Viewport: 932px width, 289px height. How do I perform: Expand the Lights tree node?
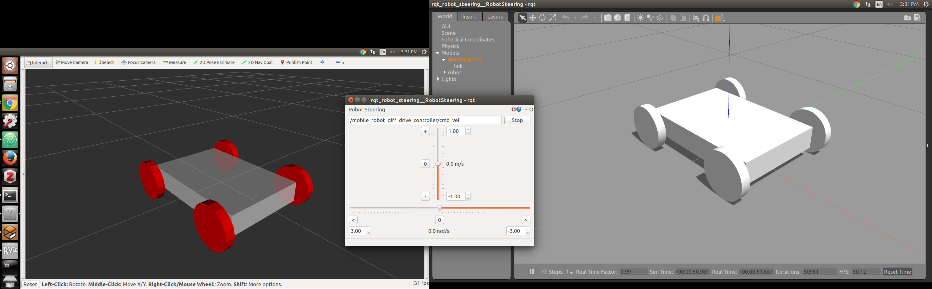438,79
